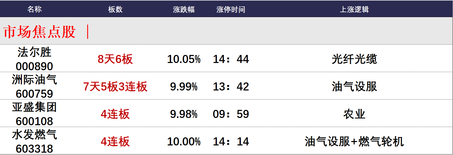Image resolution: width=453 pixels, height=155 pixels.
Task: Click the 农业 logic cell
Action: (354, 114)
